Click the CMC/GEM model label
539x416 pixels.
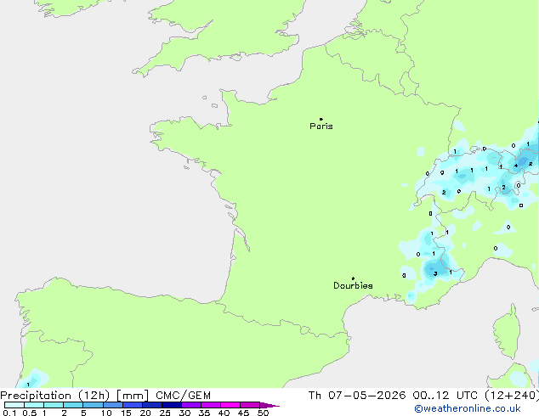pos(183,396)
